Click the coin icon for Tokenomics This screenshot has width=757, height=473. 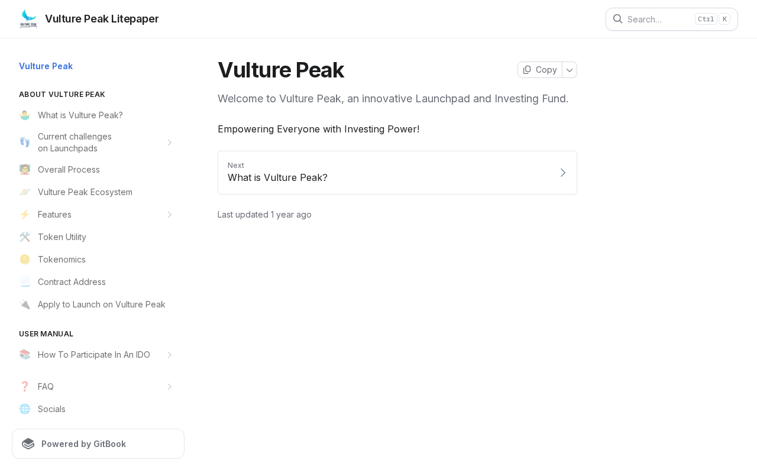pyautogui.click(x=24, y=260)
